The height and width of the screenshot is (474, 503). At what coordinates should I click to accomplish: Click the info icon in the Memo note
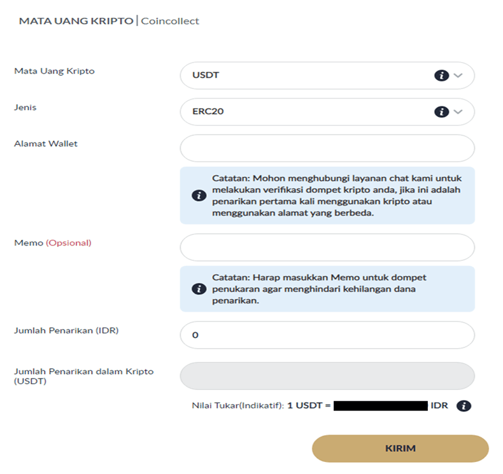point(199,288)
